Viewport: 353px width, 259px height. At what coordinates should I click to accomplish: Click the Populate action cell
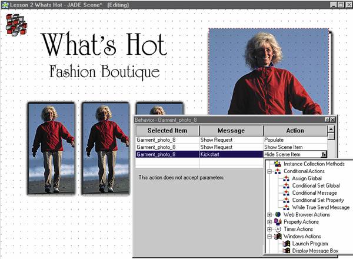pyautogui.click(x=295, y=140)
